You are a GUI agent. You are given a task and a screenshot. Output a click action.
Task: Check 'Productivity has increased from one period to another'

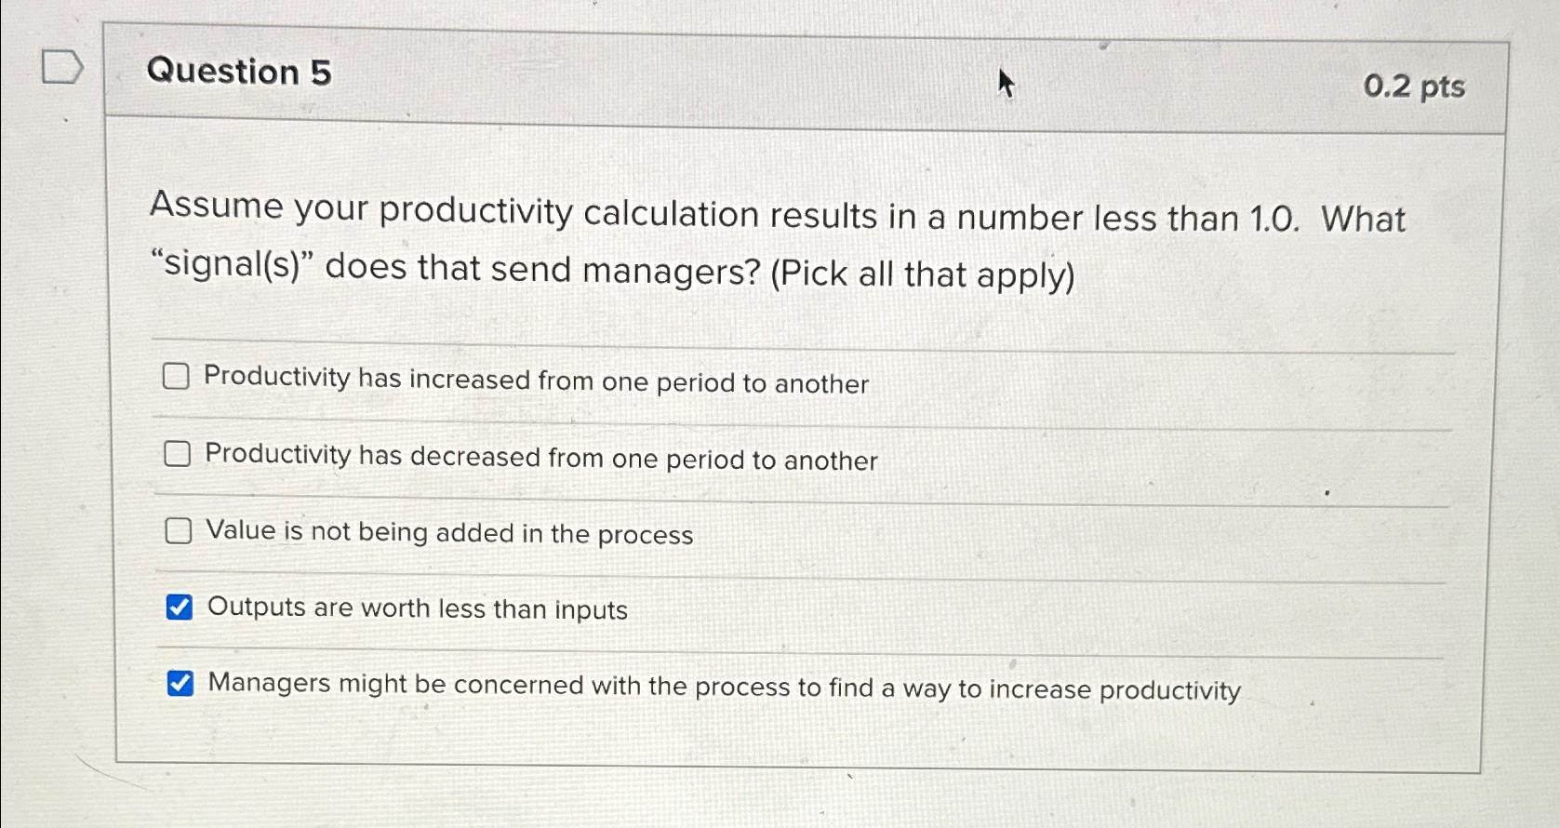[178, 379]
